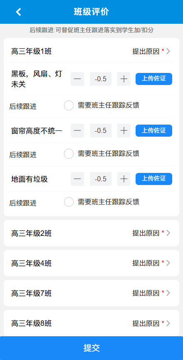
Task: Select follow-up radio under 黑板，风扇、灯未关
Action: pyautogui.click(x=69, y=105)
